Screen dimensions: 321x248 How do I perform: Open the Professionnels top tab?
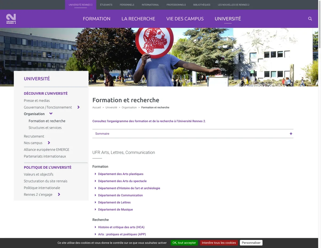176,5
